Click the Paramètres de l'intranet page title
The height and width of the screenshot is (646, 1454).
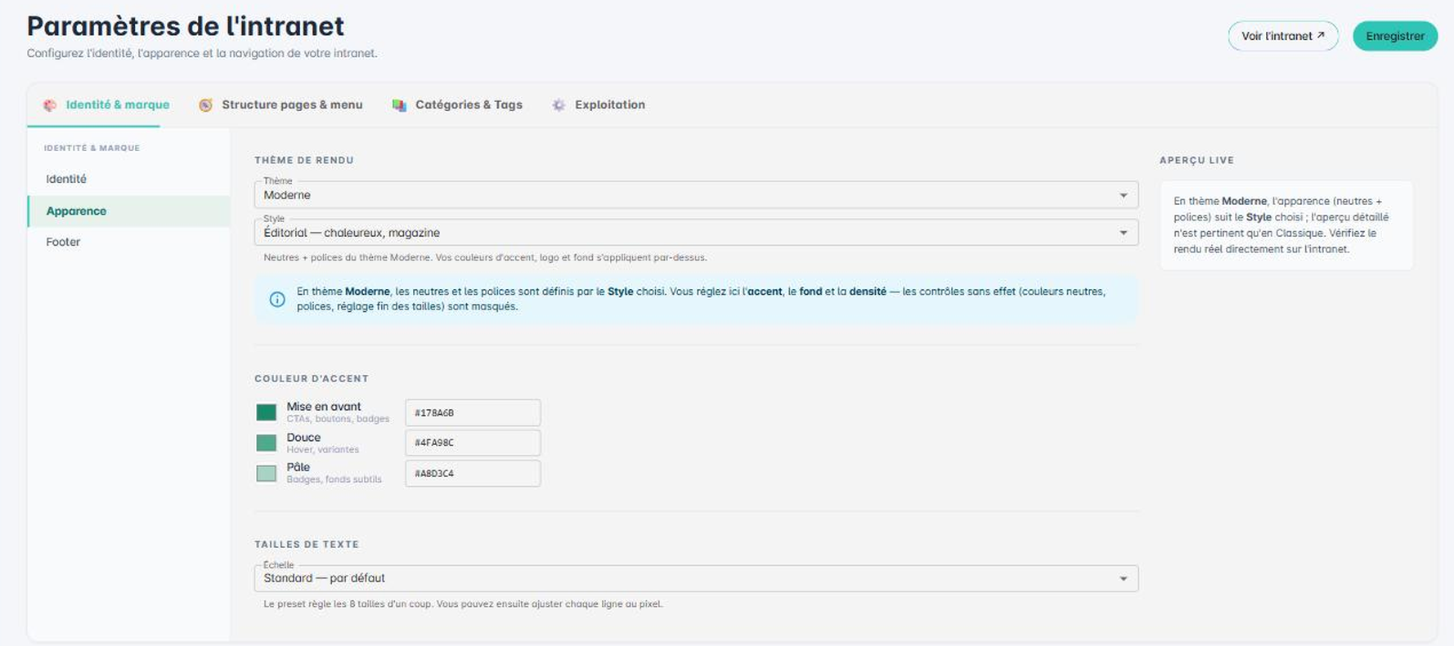tap(186, 26)
